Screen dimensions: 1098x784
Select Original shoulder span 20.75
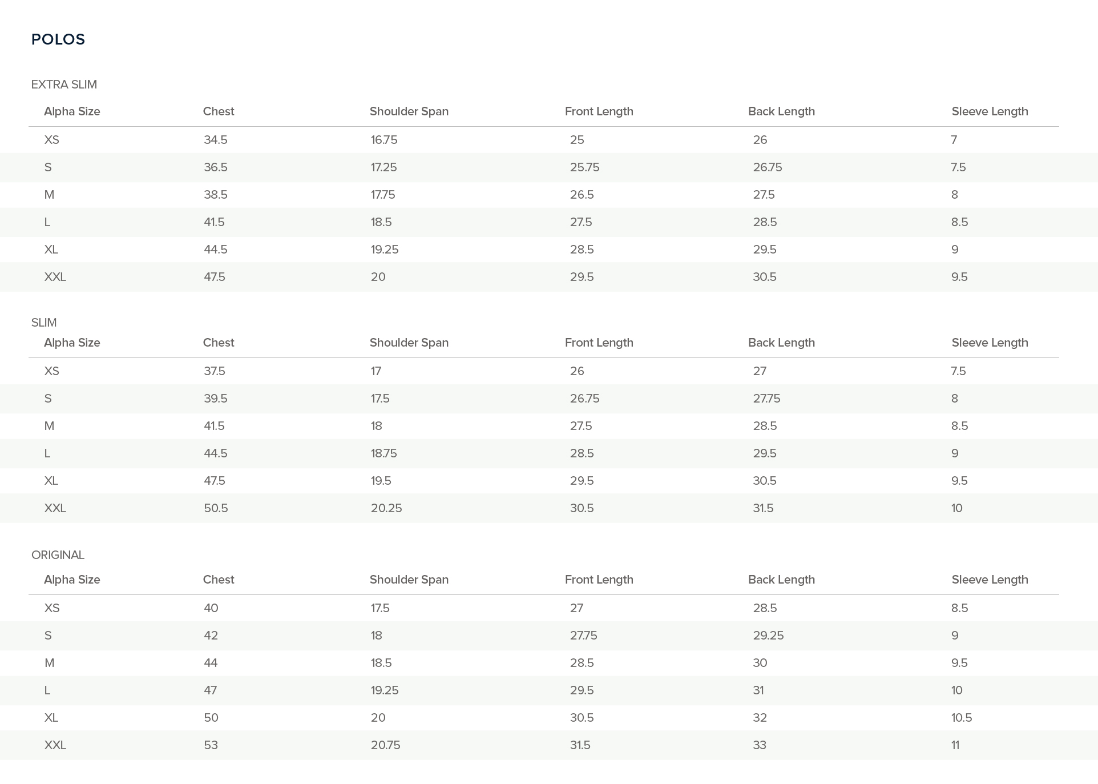click(x=386, y=745)
